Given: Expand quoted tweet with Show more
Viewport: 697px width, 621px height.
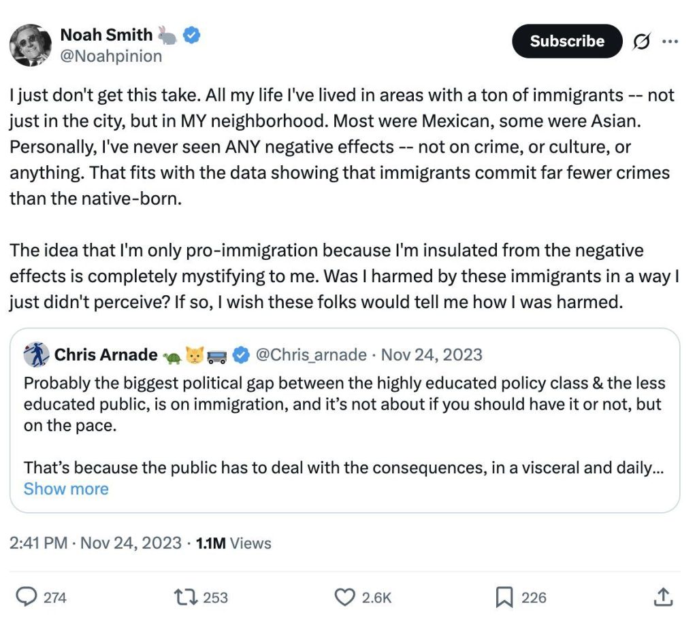Looking at the screenshot, I should click(66, 488).
